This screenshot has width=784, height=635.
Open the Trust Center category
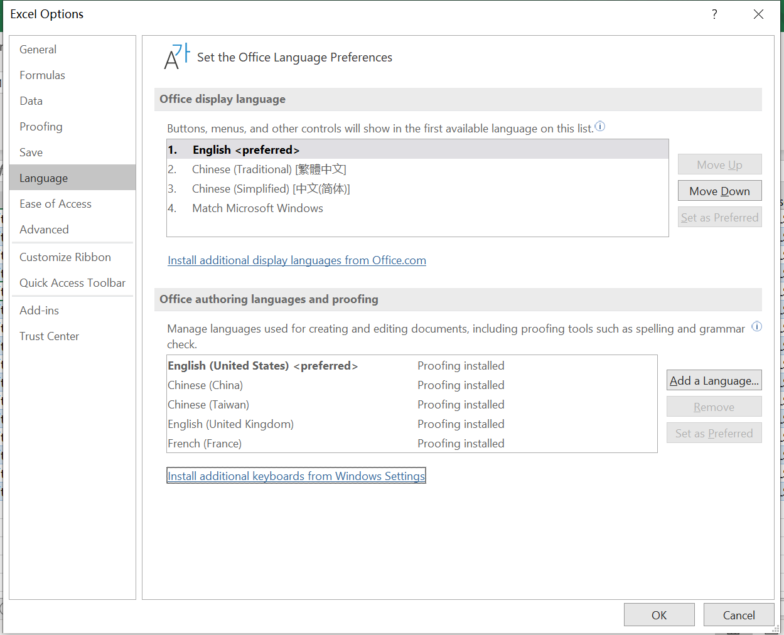coord(72,336)
